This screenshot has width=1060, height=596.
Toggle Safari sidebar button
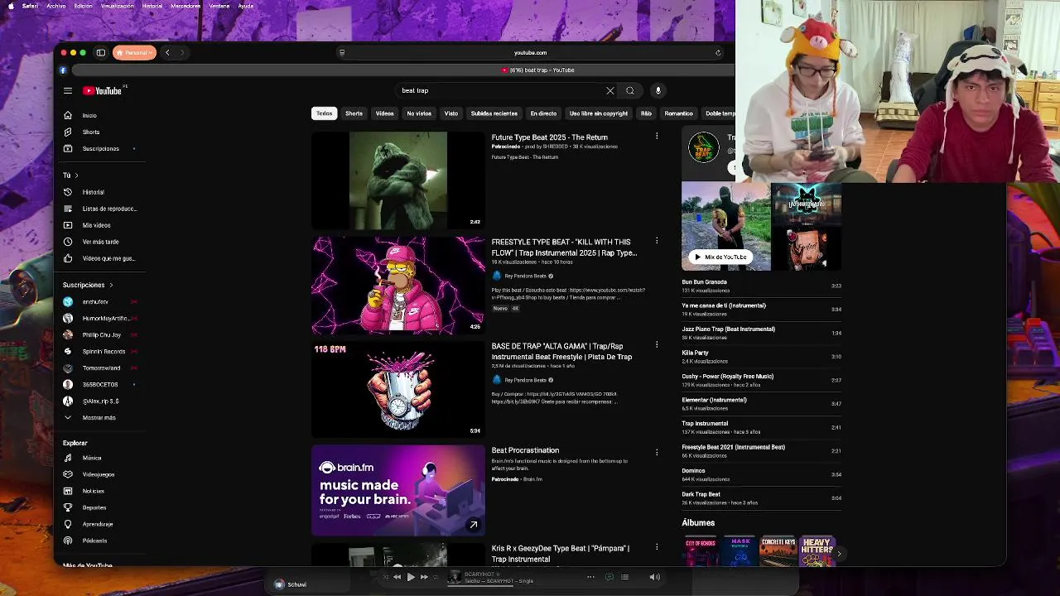[101, 53]
